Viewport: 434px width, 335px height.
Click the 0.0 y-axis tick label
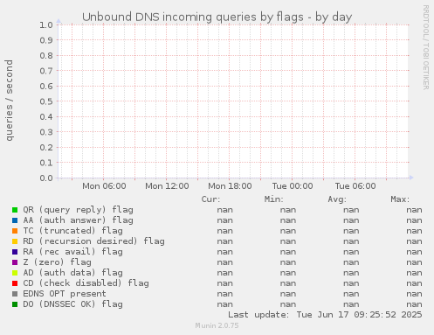pyautogui.click(x=46, y=178)
